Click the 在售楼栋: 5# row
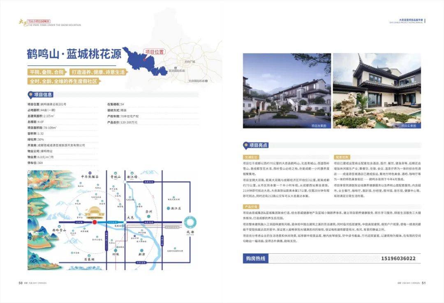This screenshot has height=303, width=444. click(153, 104)
